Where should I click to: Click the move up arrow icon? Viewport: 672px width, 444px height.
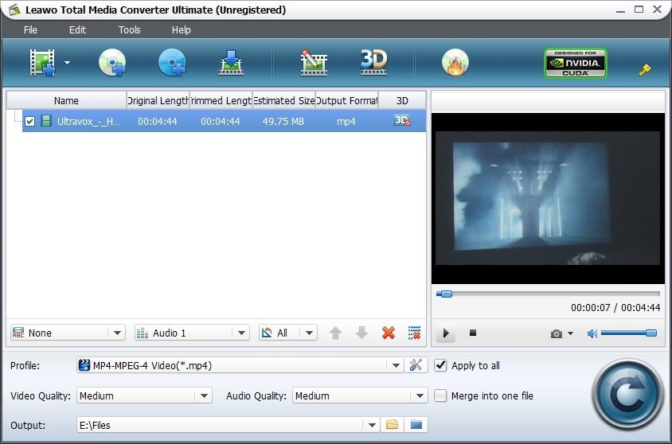click(x=335, y=333)
